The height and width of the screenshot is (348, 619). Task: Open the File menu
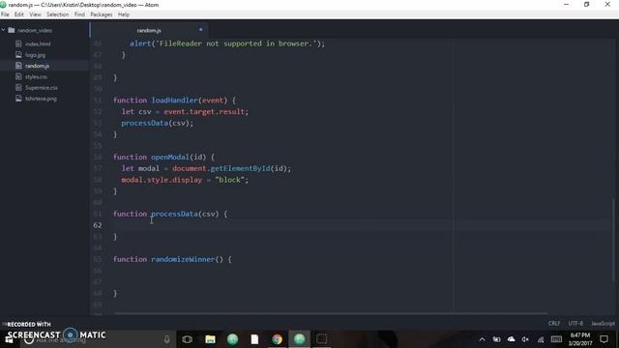click(5, 14)
